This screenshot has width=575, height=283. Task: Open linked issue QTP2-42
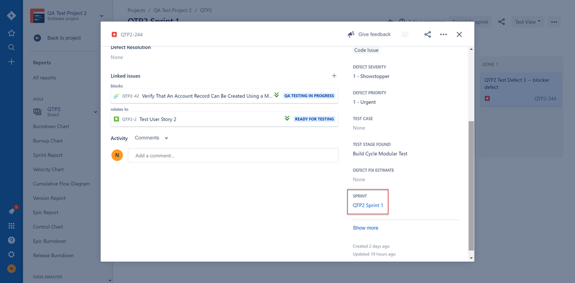tap(224, 96)
